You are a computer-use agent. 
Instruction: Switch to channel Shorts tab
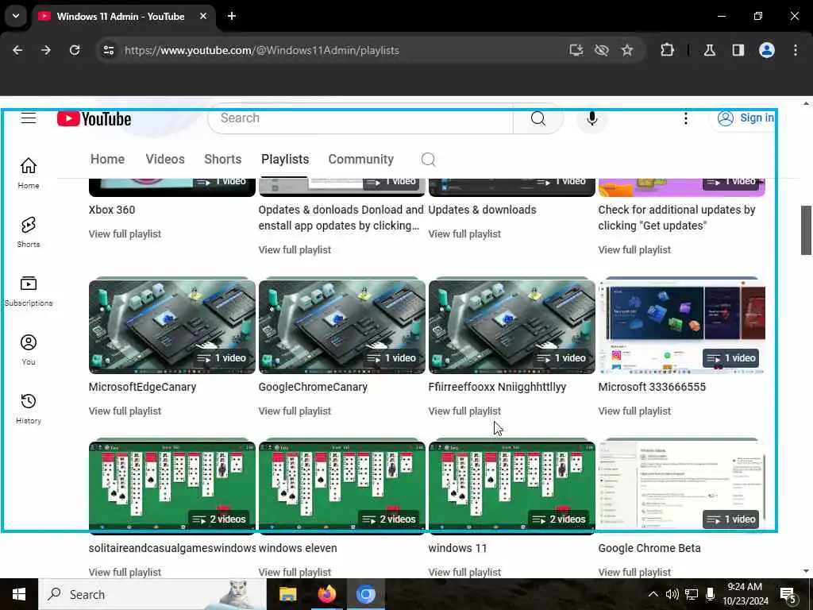[x=223, y=159]
